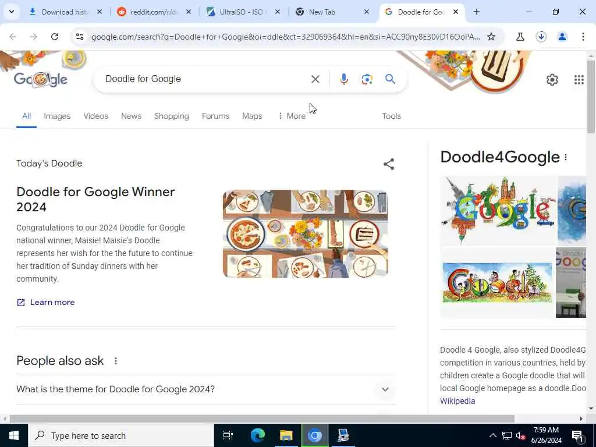Expand the More search filters menu

pos(292,116)
